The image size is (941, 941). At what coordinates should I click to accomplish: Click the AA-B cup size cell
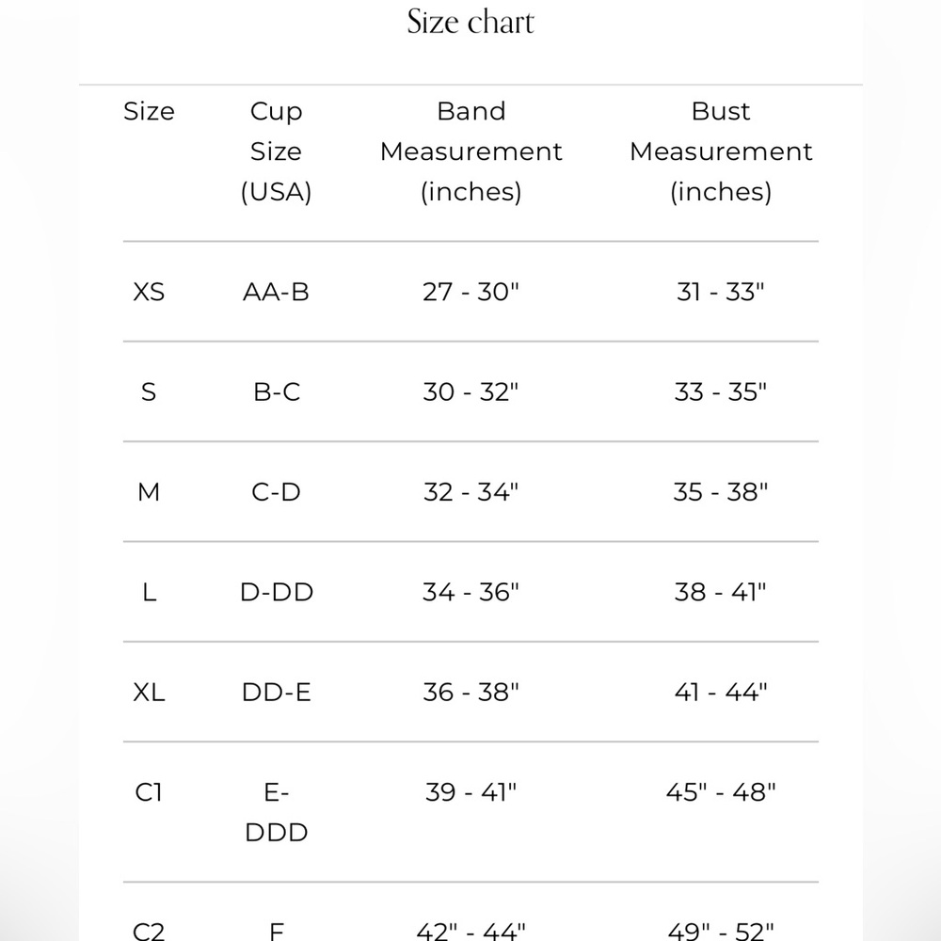[276, 293]
